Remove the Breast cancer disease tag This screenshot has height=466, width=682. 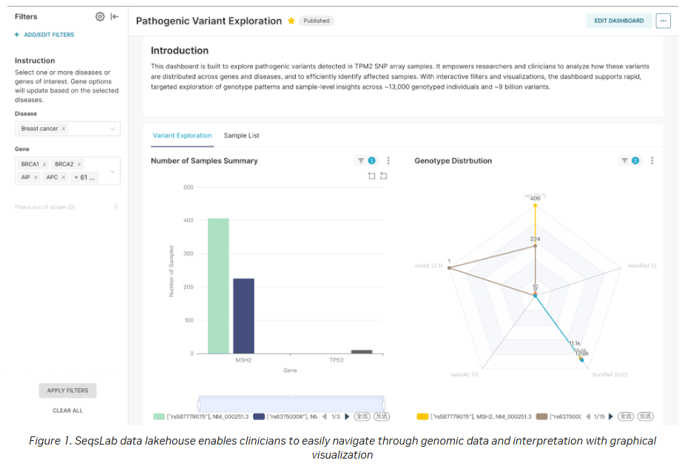coord(64,129)
